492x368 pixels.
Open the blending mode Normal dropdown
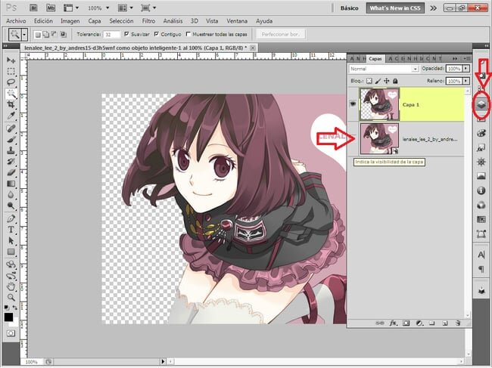[384, 69]
